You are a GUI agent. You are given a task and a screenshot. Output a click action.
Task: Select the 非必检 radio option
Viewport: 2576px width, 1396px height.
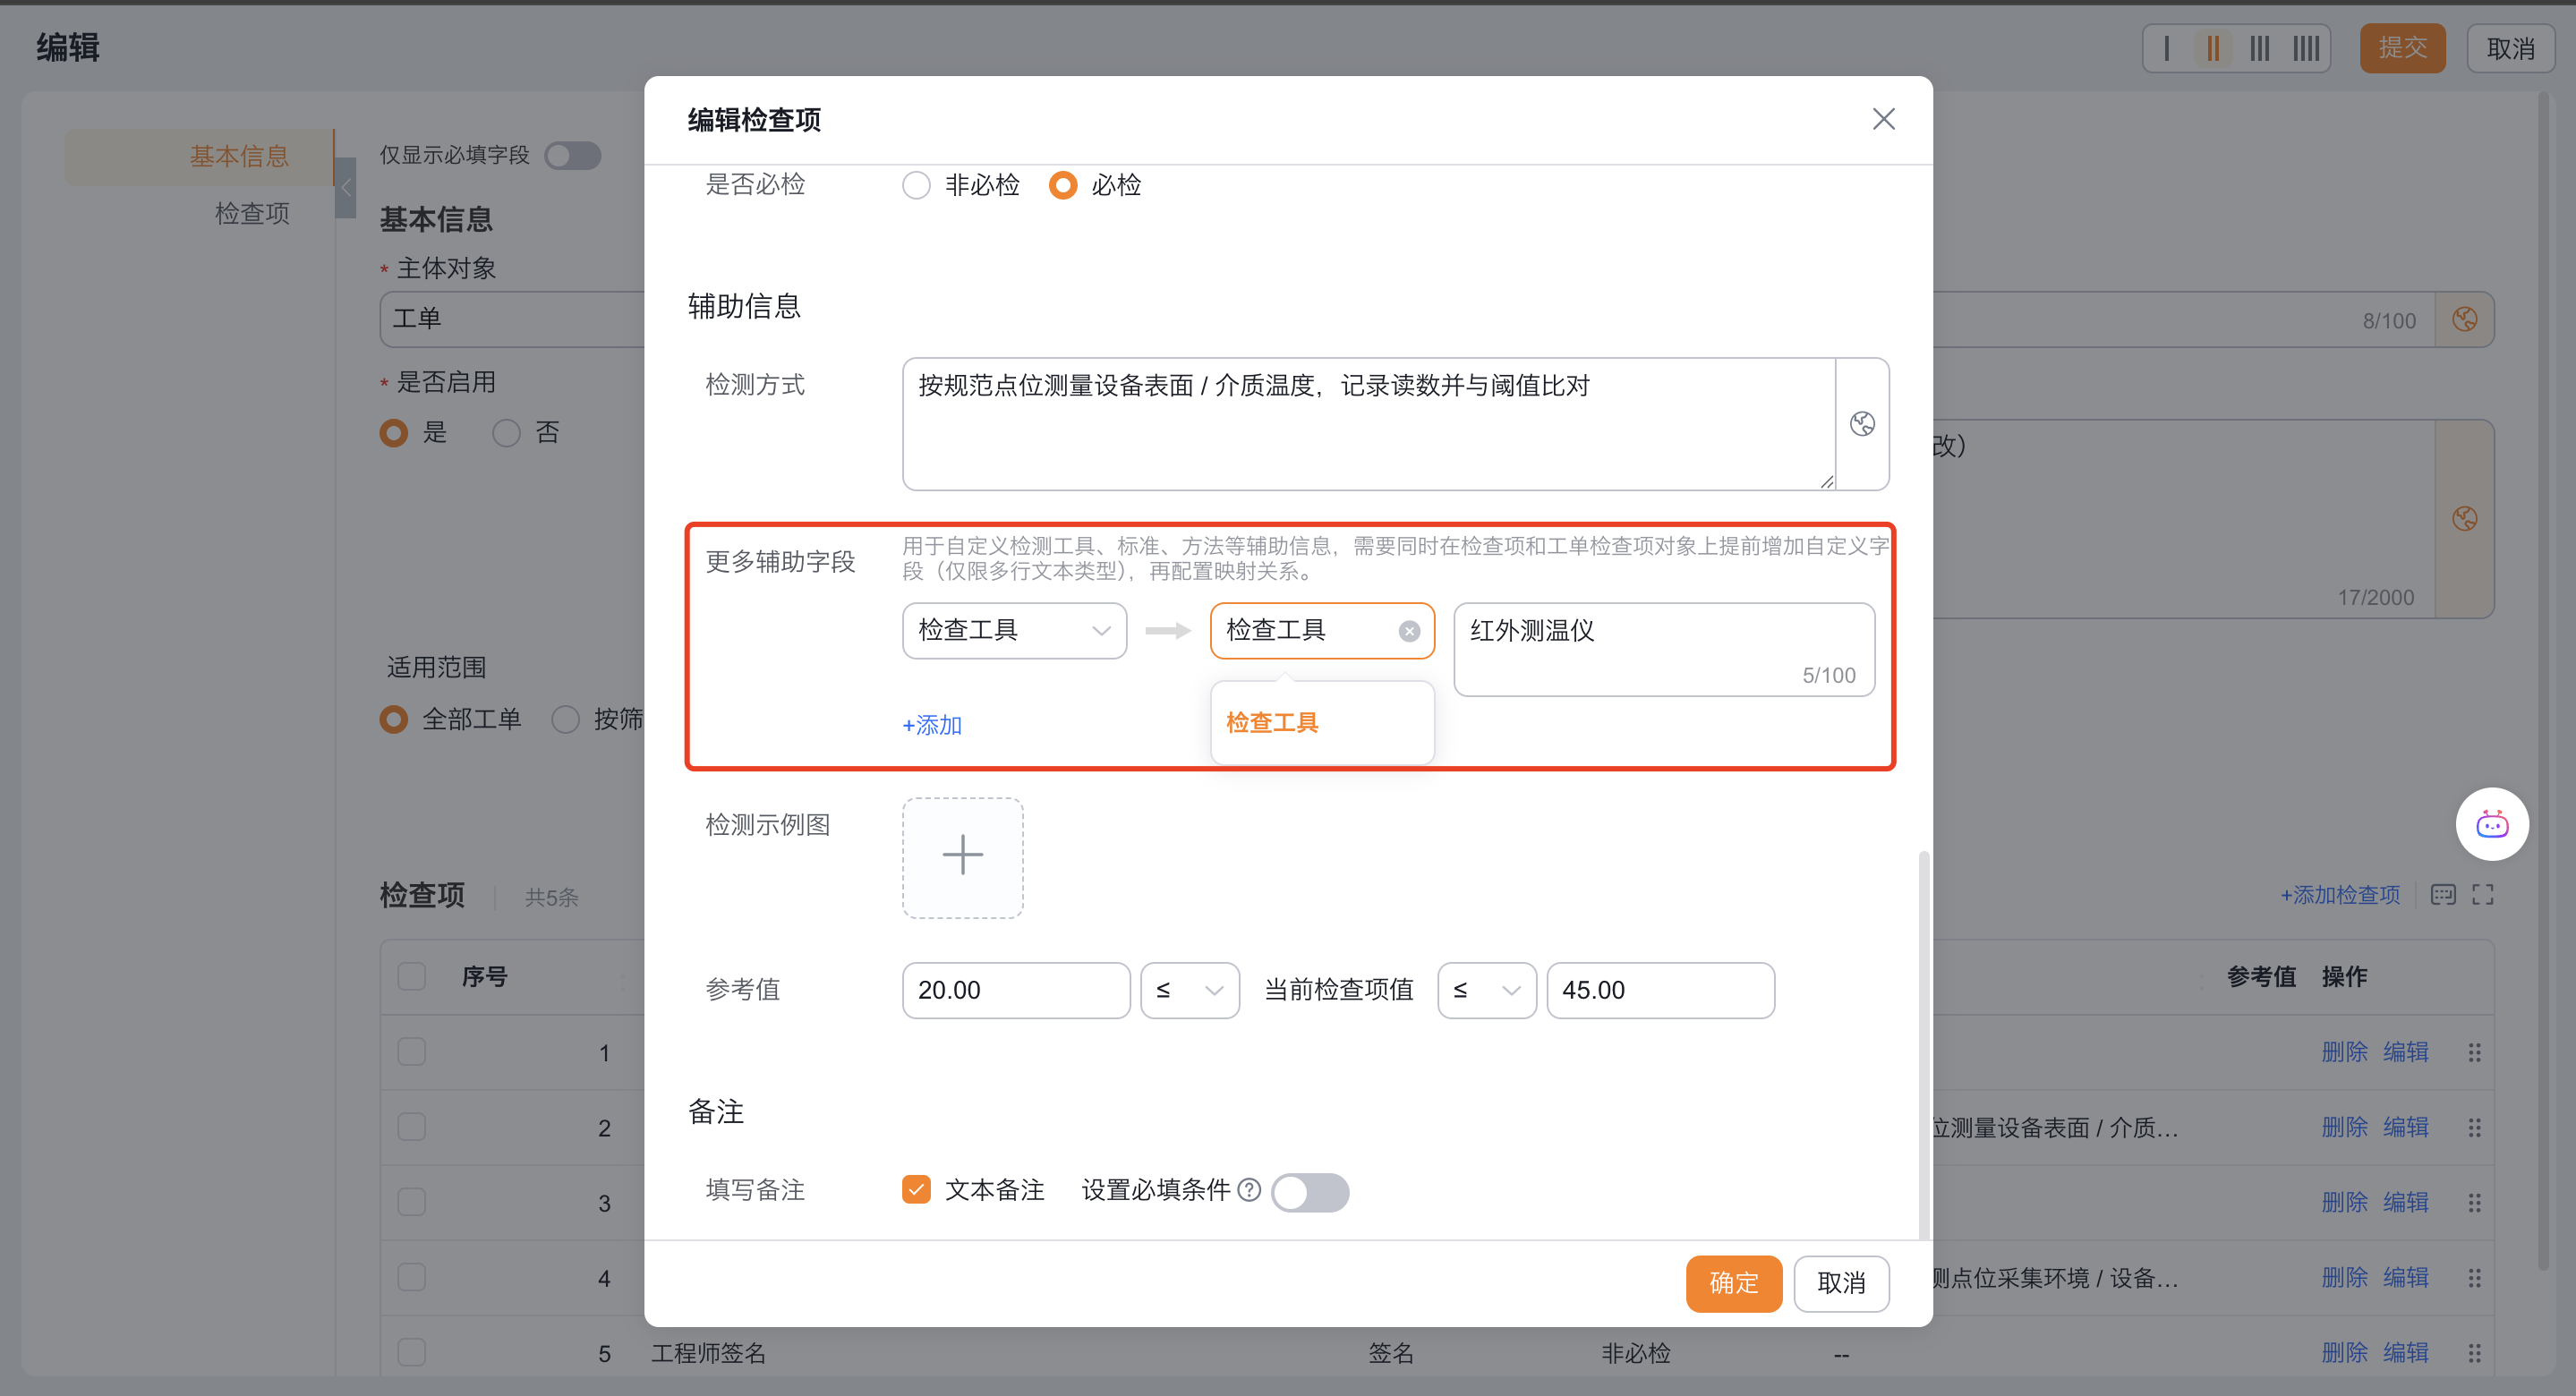pos(916,186)
